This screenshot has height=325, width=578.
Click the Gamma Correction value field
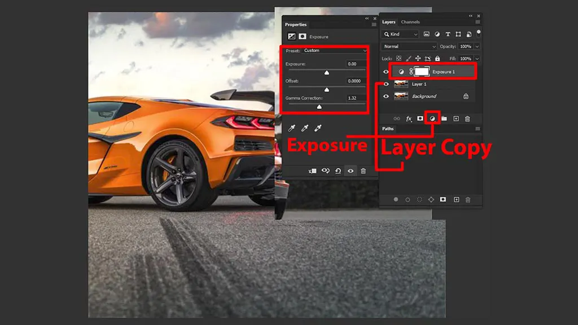pos(356,98)
